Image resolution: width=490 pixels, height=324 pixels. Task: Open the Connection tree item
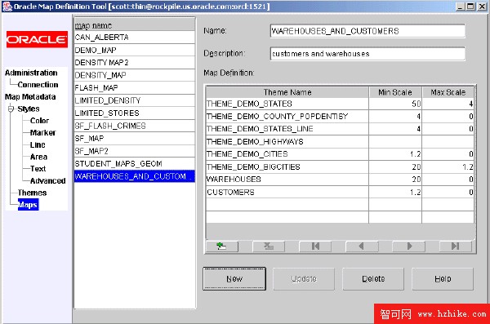coord(38,85)
